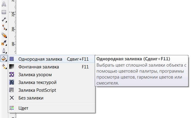Select the Dimension tool icon

4,19
